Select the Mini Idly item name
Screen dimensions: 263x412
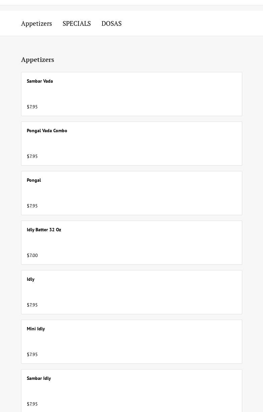(x=36, y=329)
